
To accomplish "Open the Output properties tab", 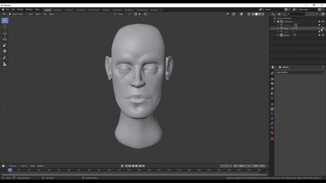I will [x=272, y=84].
